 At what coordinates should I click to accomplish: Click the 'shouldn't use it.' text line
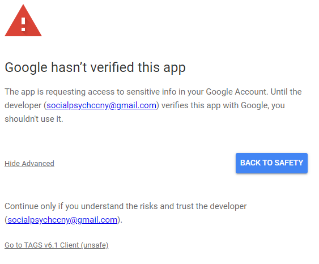coord(34,119)
